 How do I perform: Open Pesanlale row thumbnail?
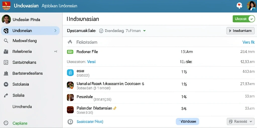pyautogui.click(x=70, y=97)
